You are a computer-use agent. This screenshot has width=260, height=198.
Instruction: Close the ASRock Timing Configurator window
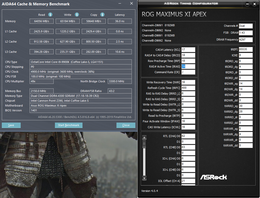(x=255, y=4)
